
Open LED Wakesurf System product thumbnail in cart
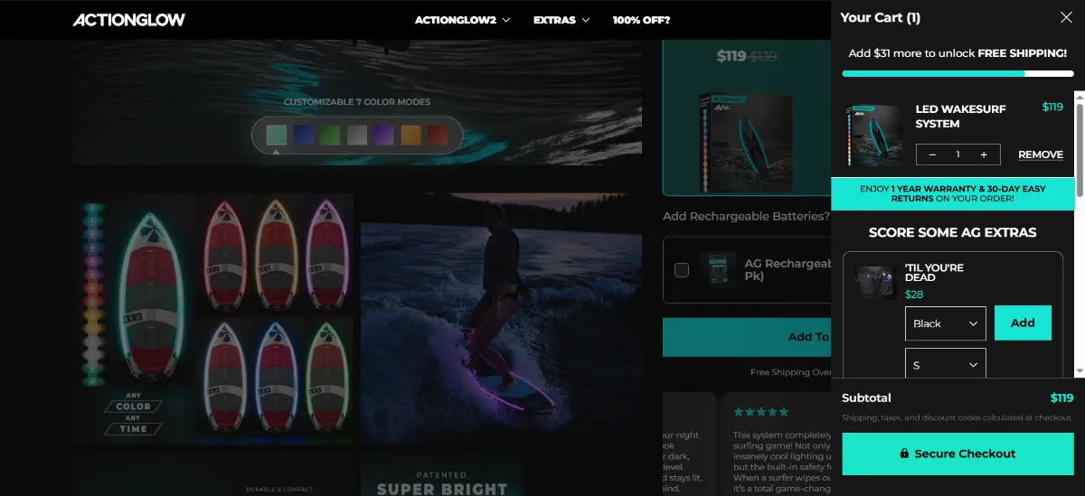coord(874,135)
